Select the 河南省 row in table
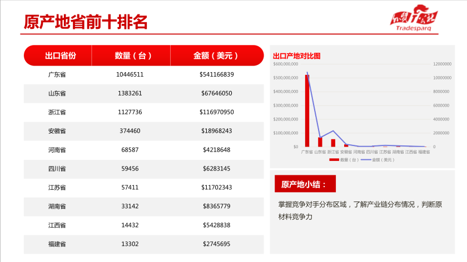Screen dimensions: 467x262 pyautogui.click(x=143, y=150)
